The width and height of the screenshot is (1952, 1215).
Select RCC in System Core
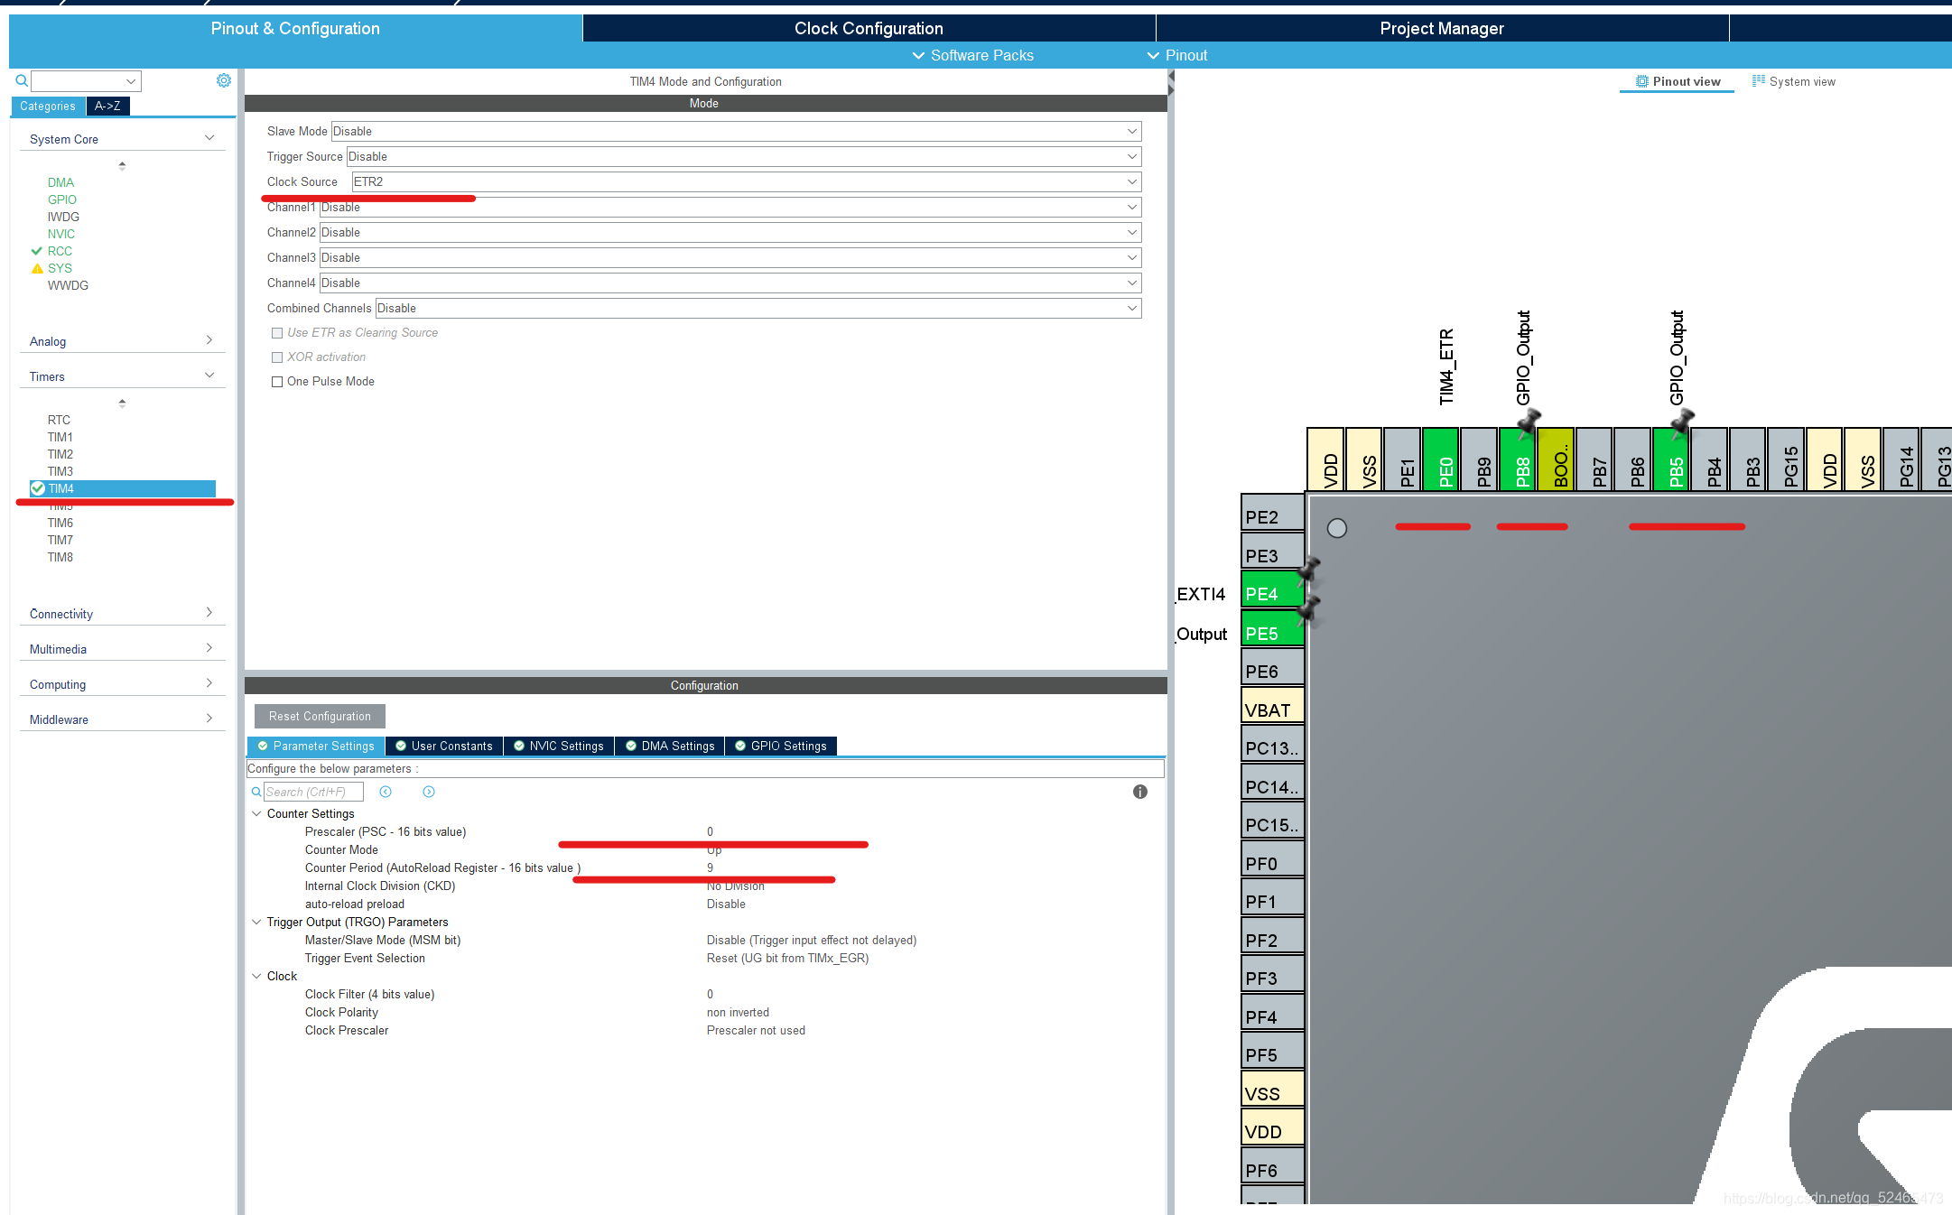[60, 251]
